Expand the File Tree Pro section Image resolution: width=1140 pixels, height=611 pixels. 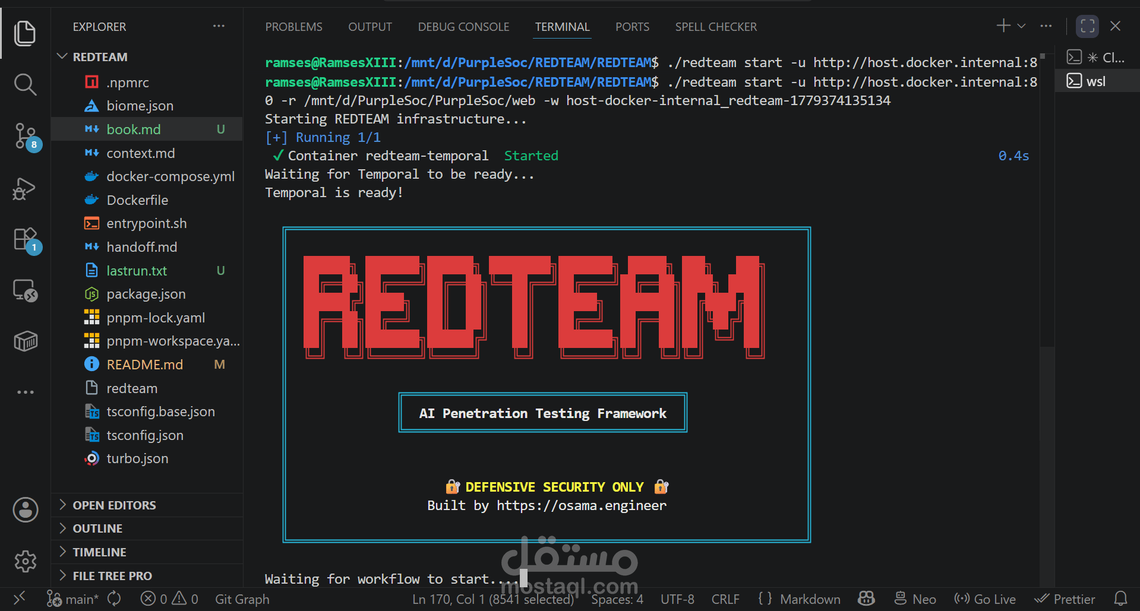pos(147,576)
